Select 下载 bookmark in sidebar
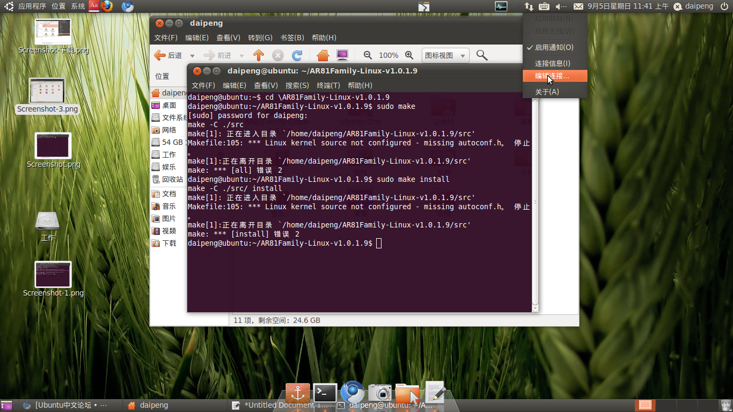 pyautogui.click(x=168, y=243)
